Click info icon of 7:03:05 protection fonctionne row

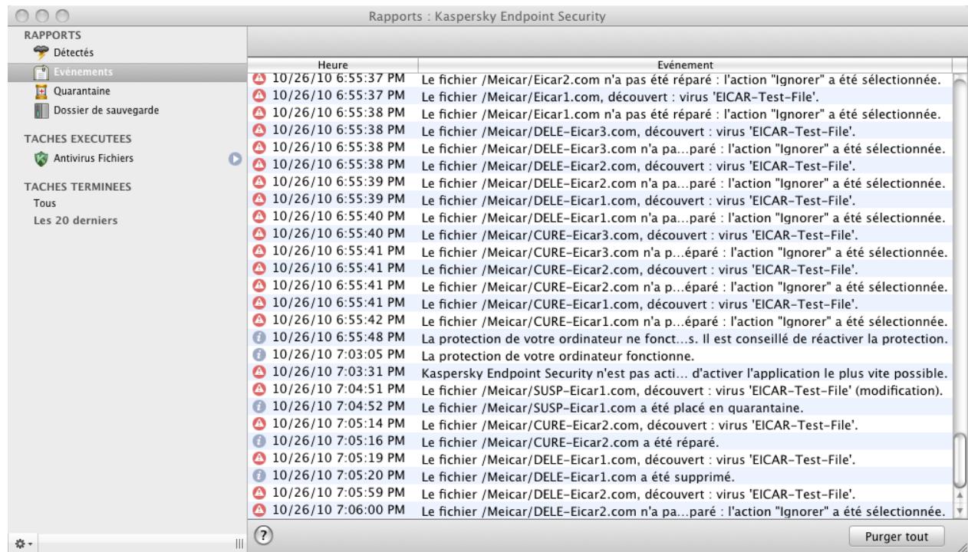click(x=258, y=355)
